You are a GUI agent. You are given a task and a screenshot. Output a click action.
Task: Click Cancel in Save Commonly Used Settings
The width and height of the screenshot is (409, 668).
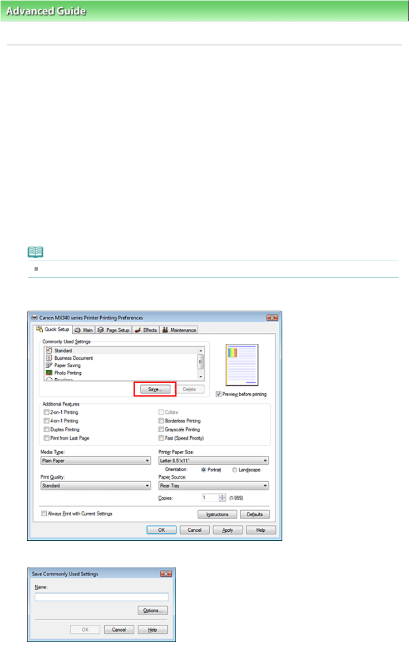119,629
